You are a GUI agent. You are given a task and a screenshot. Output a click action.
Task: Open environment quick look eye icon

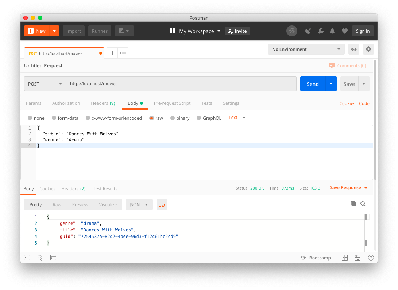click(x=353, y=49)
